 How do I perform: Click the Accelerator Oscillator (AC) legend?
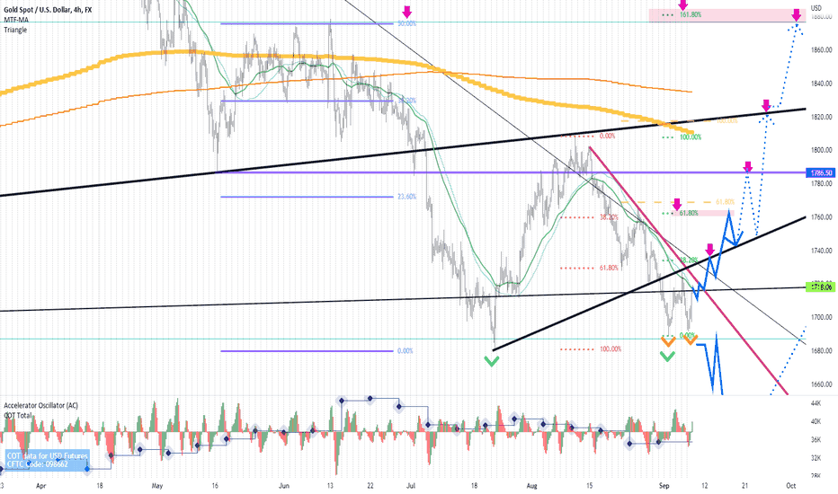tap(40, 405)
